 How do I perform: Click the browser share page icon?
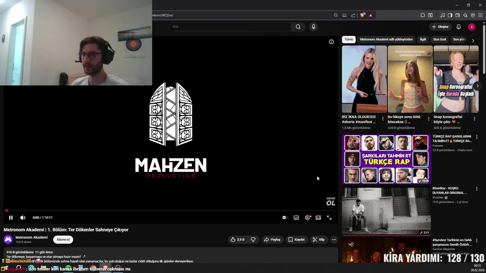[x=353, y=15]
